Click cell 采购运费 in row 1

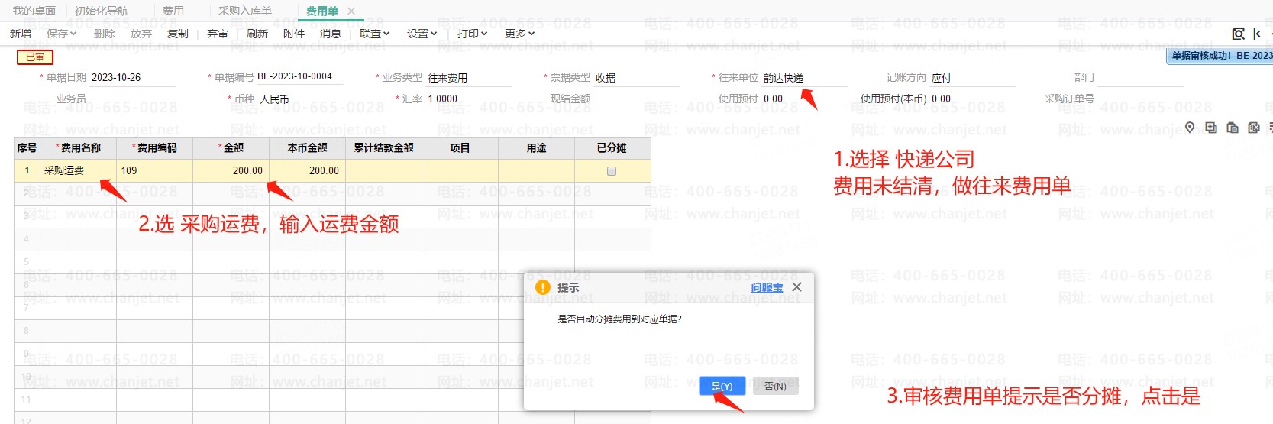[x=78, y=171]
